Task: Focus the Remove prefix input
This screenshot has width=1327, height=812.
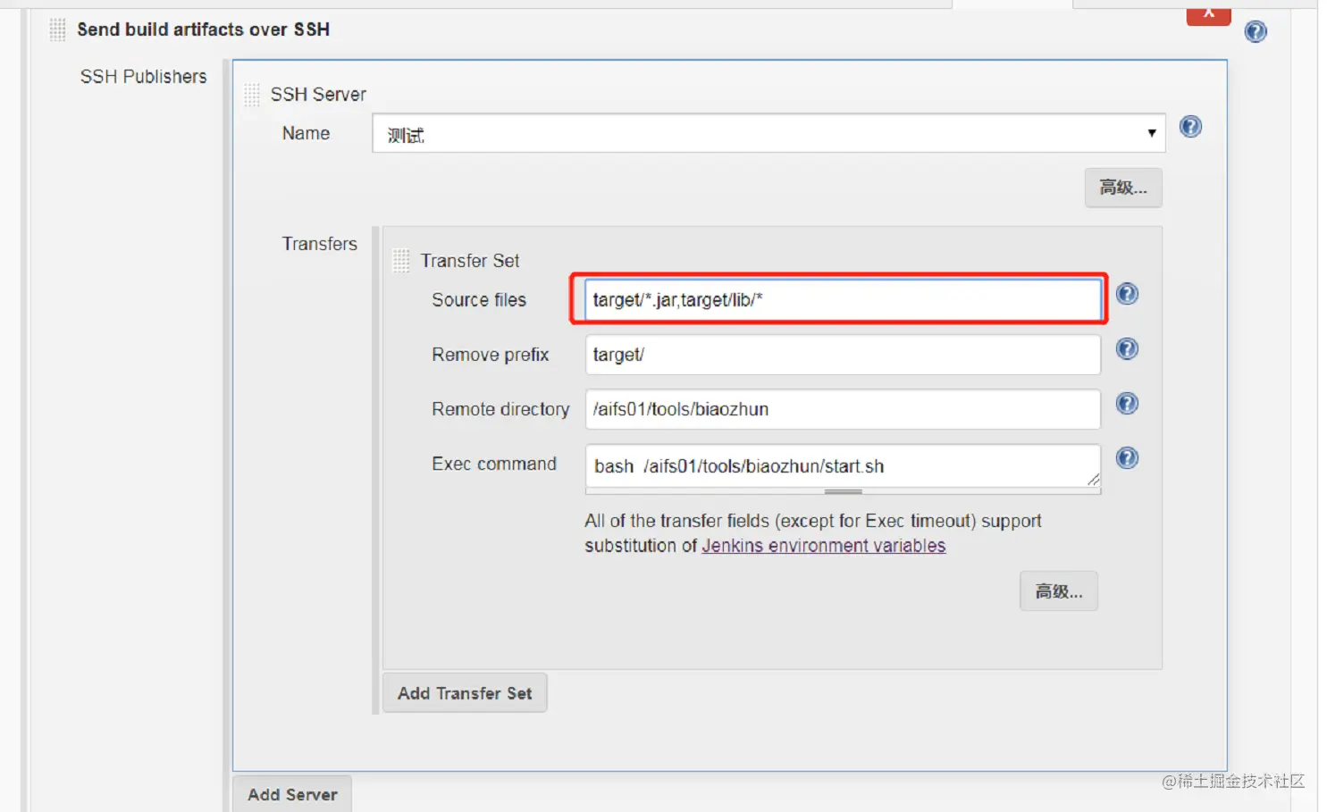Action: point(842,355)
